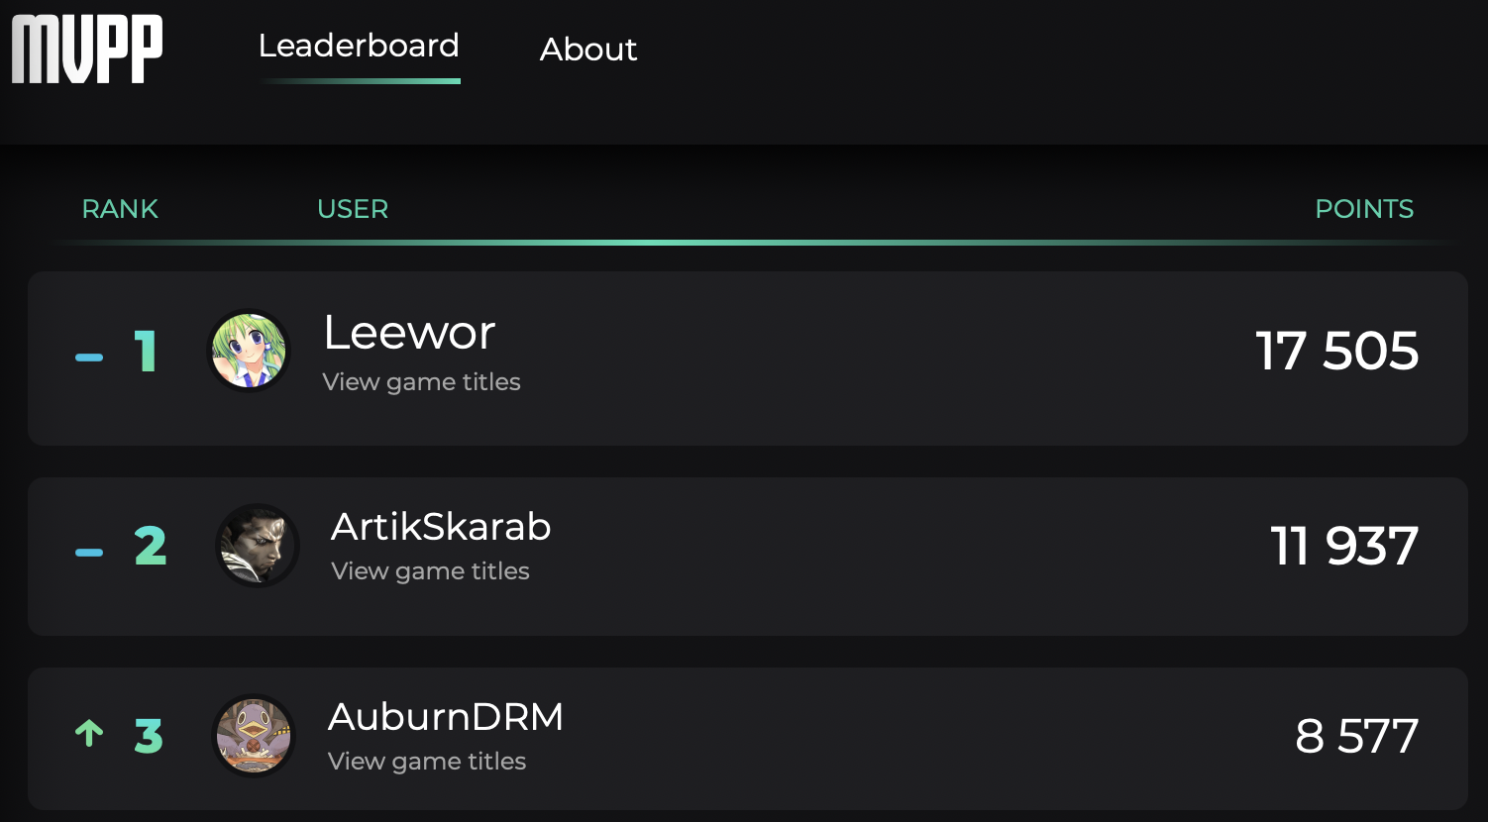Click Leewor's anime avatar
Image resolution: width=1488 pixels, height=822 pixels.
[249, 351]
